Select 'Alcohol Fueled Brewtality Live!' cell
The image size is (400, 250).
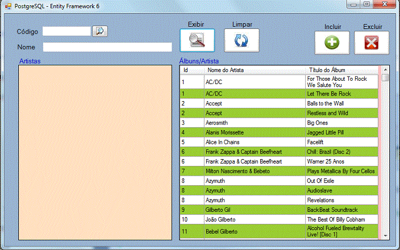coord(341,231)
